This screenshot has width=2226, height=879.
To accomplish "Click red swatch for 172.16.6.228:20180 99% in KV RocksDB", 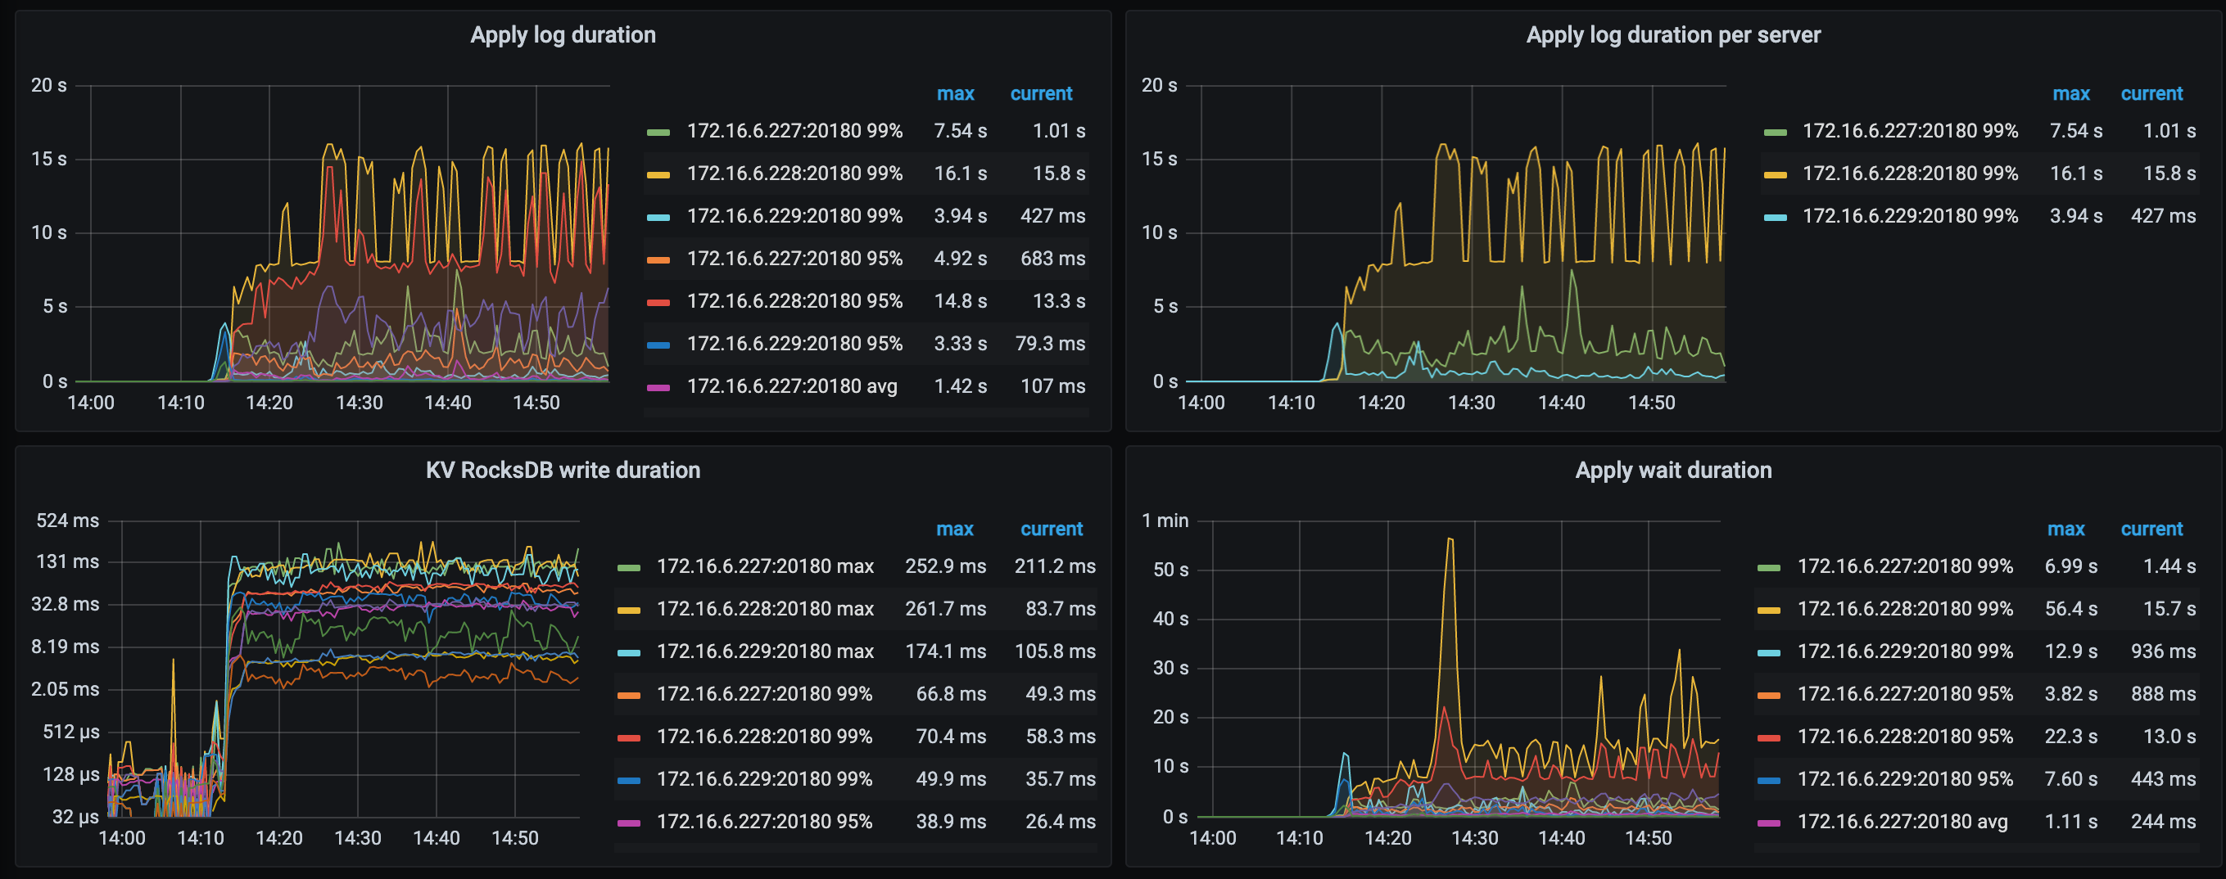I will coord(629,737).
